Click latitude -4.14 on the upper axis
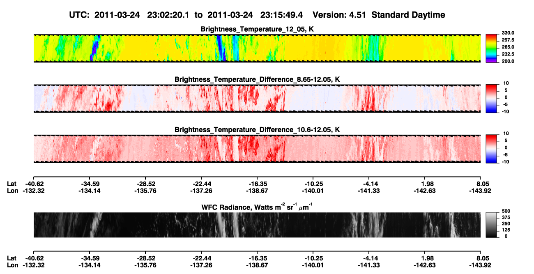This screenshot has height=274, width=534. click(368, 184)
